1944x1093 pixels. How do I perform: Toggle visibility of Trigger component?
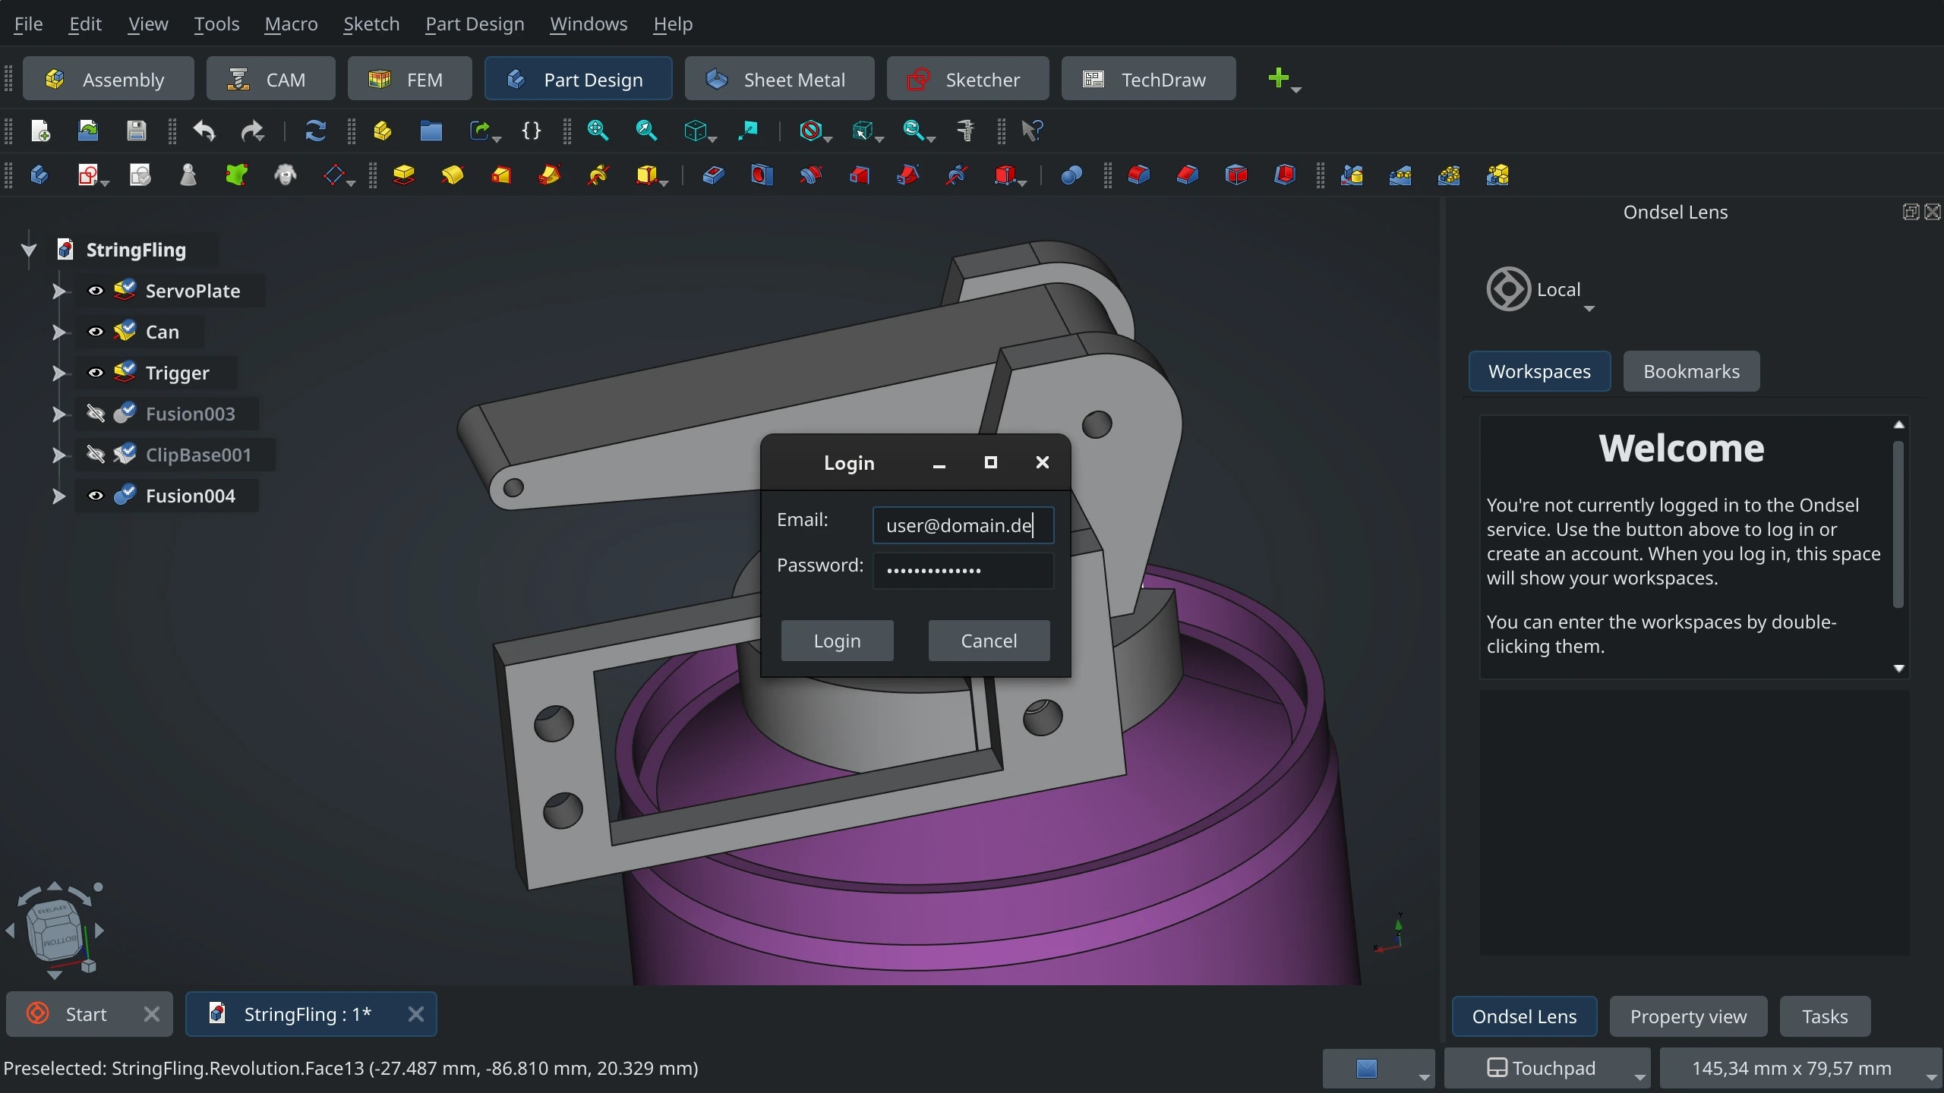95,371
